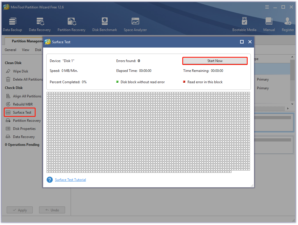The image size is (298, 225).
Task: Launch Data Recovery from the top toolbar
Action: click(x=40, y=25)
